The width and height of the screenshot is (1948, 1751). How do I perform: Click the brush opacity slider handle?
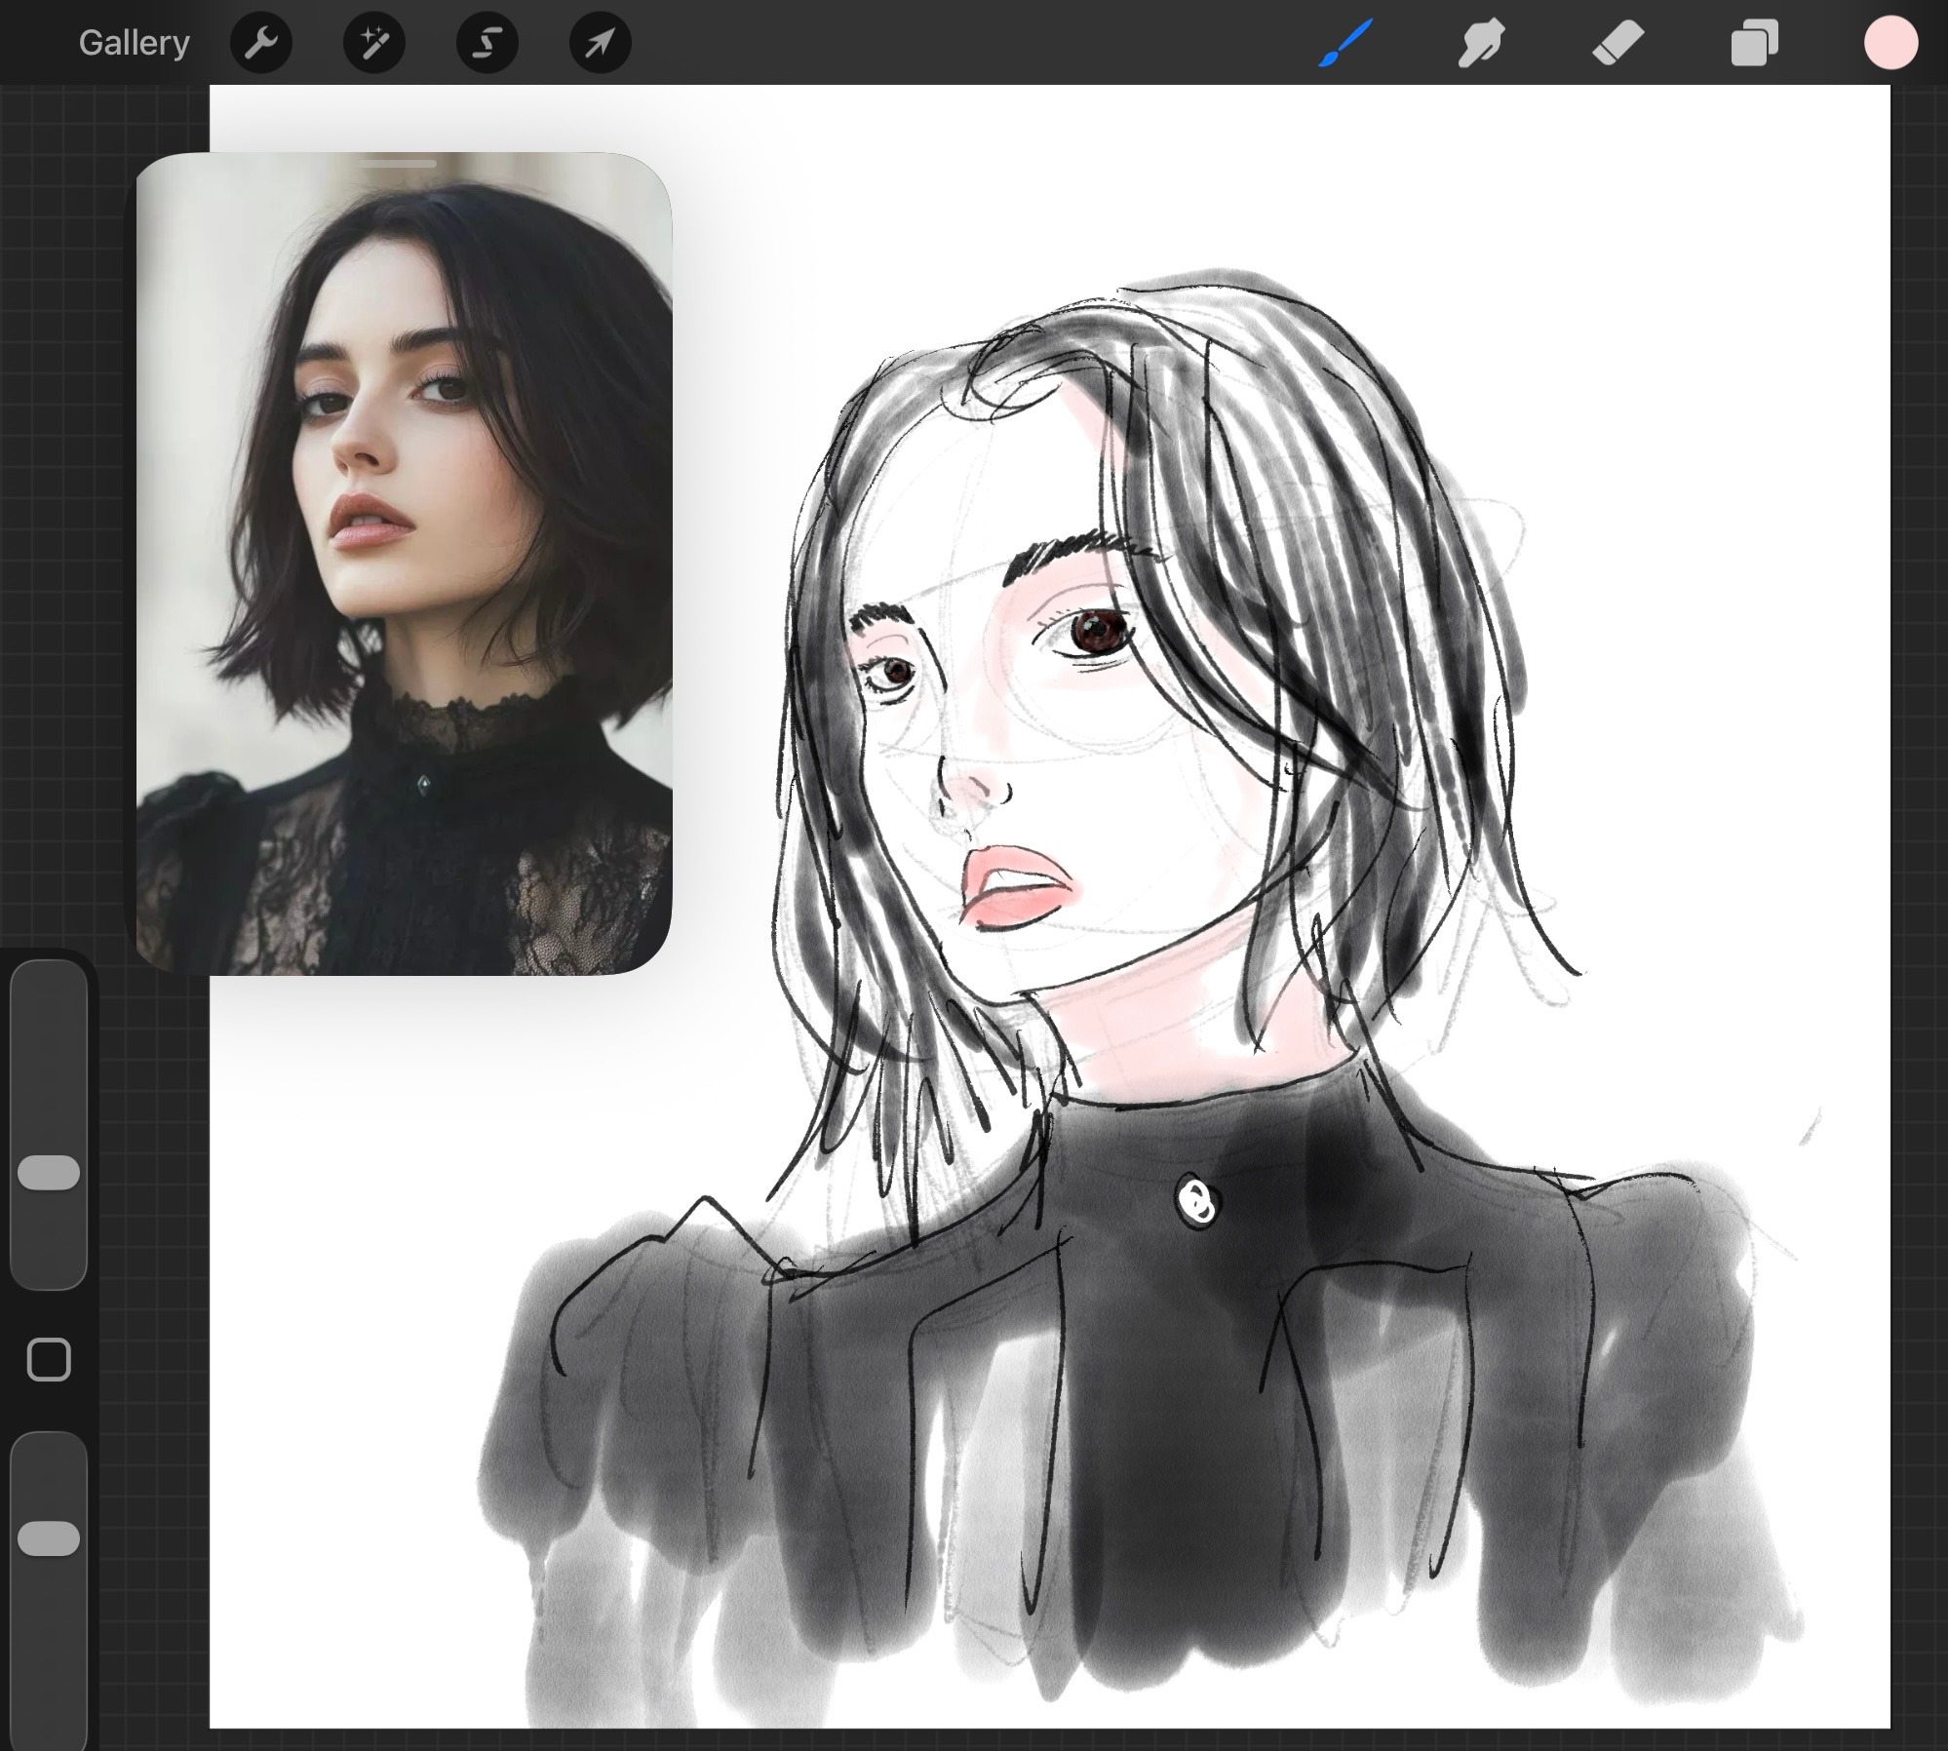tap(49, 1537)
